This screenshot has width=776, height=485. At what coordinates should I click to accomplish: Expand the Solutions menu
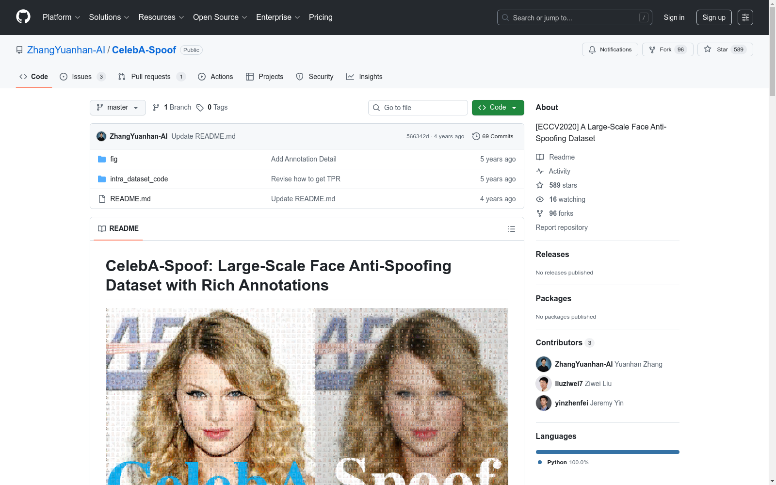pos(109,17)
